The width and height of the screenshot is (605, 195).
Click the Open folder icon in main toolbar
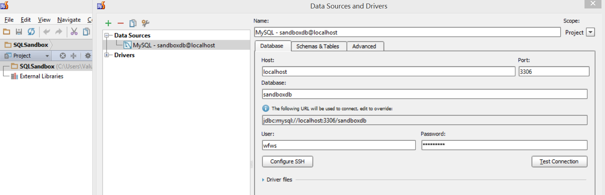pyautogui.click(x=7, y=32)
